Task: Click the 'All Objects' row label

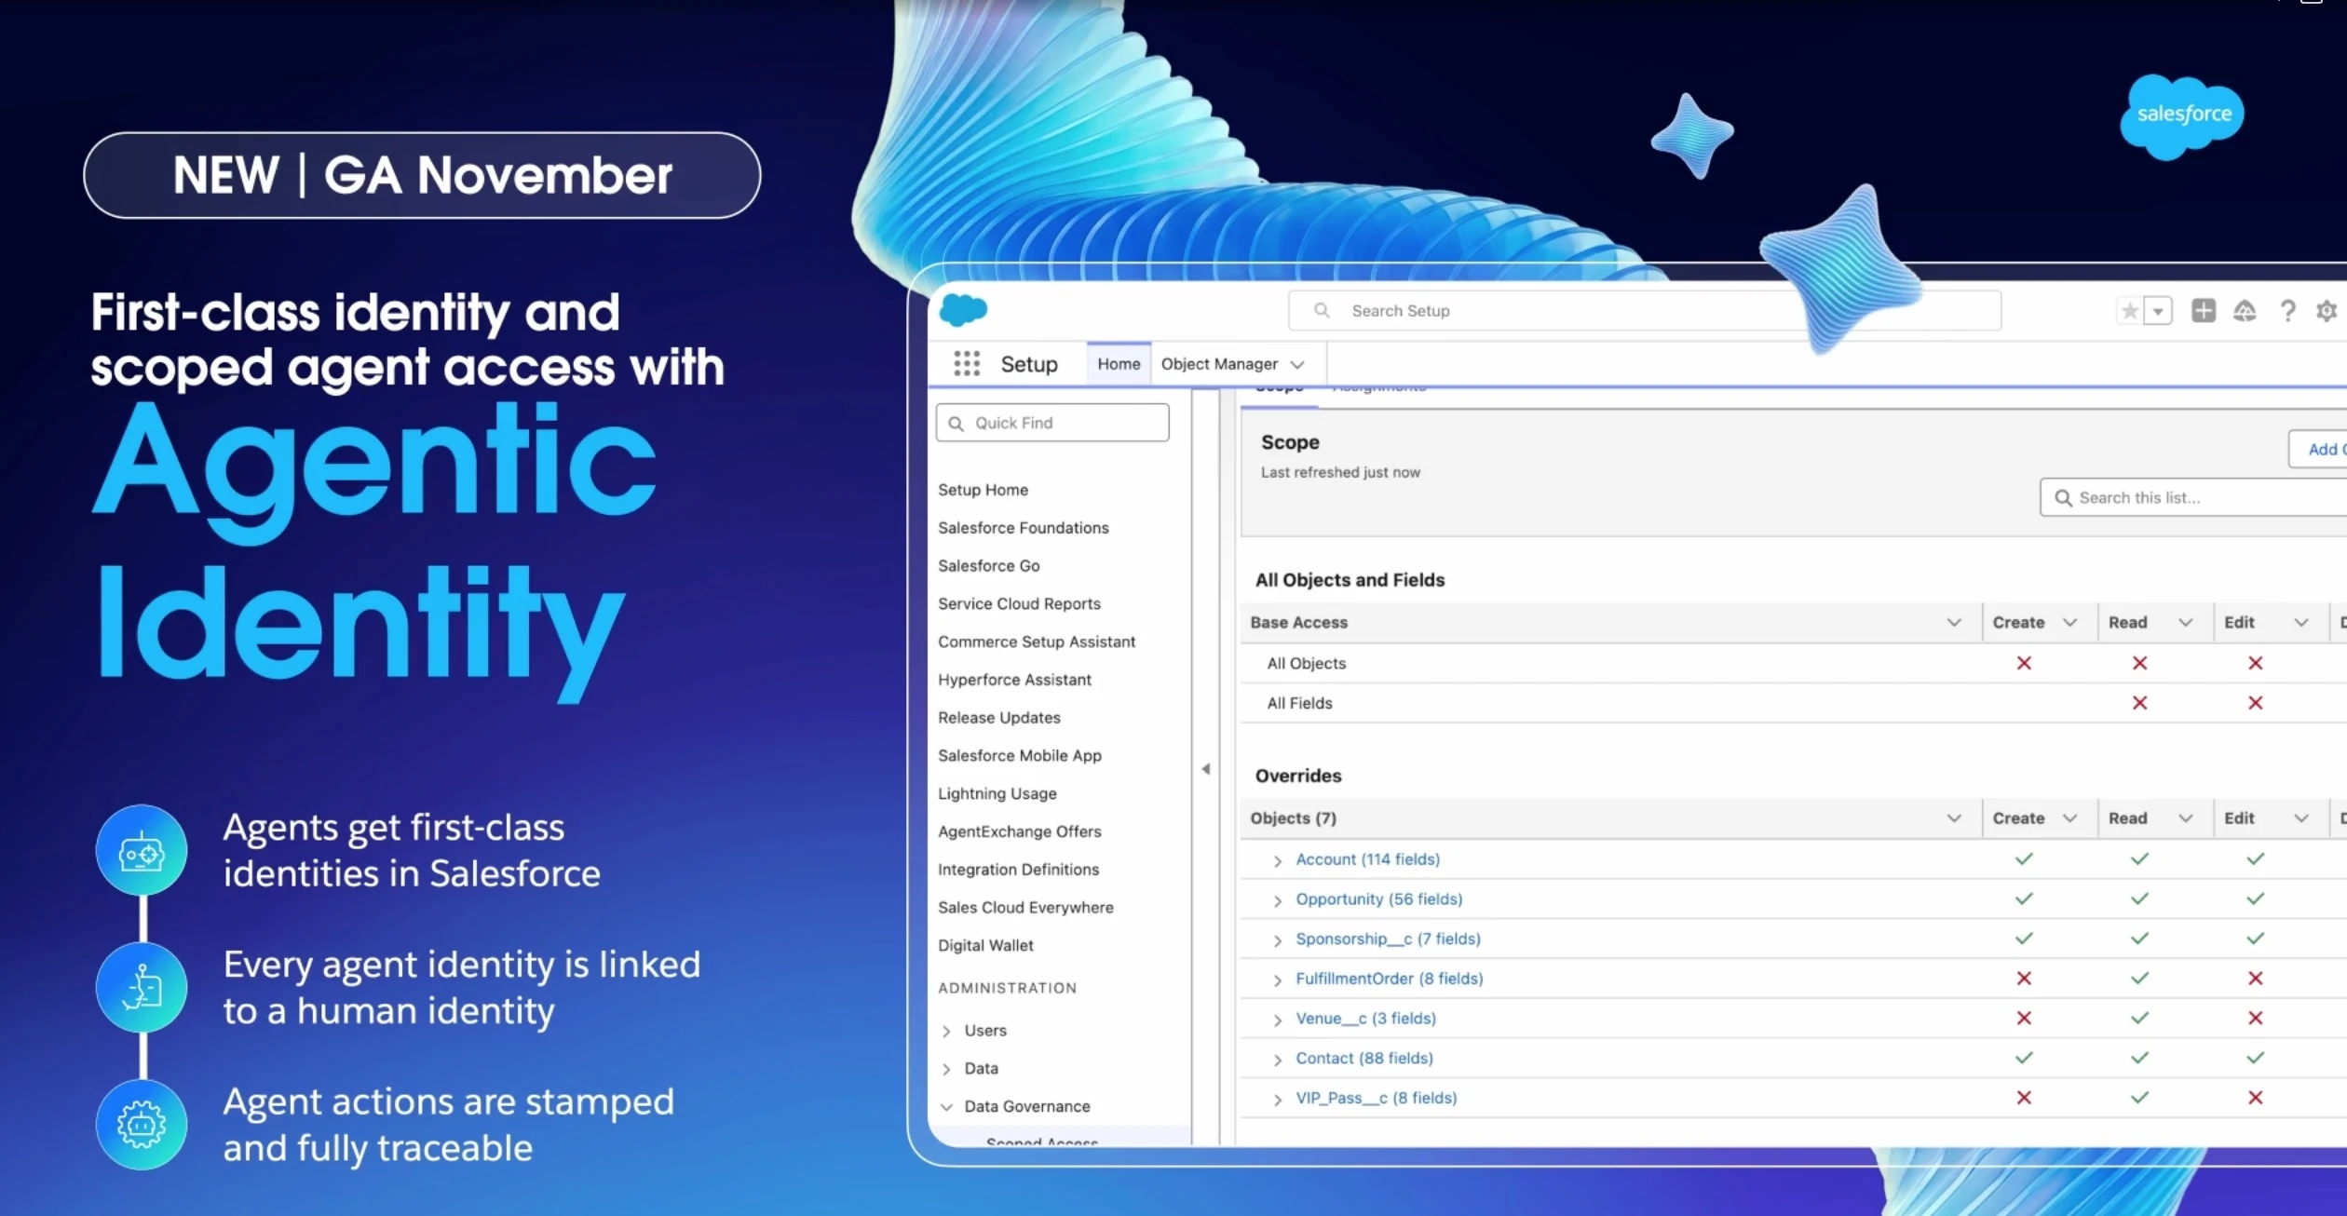Action: 1306,663
